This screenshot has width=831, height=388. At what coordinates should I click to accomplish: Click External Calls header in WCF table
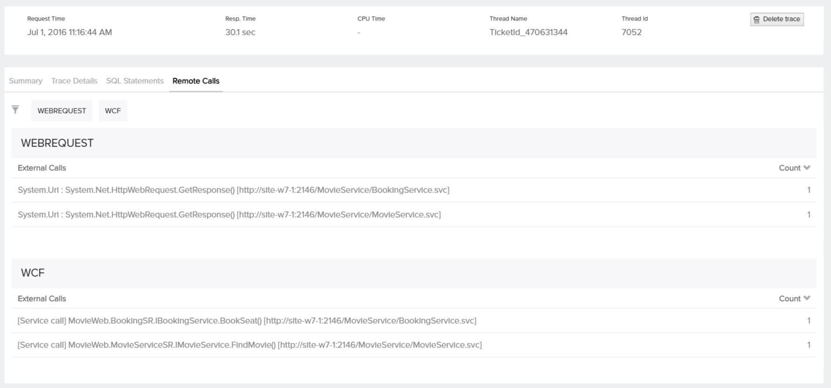42,299
